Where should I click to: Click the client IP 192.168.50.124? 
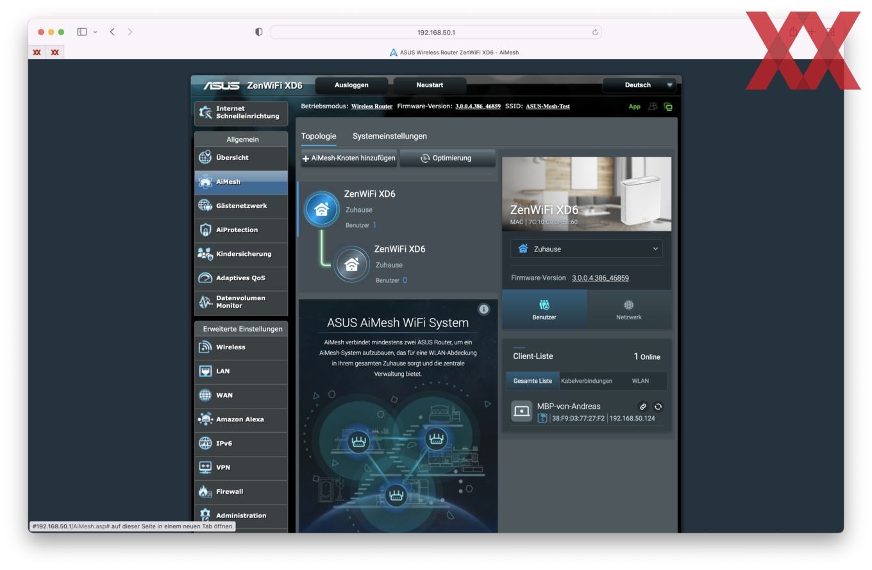[632, 419]
